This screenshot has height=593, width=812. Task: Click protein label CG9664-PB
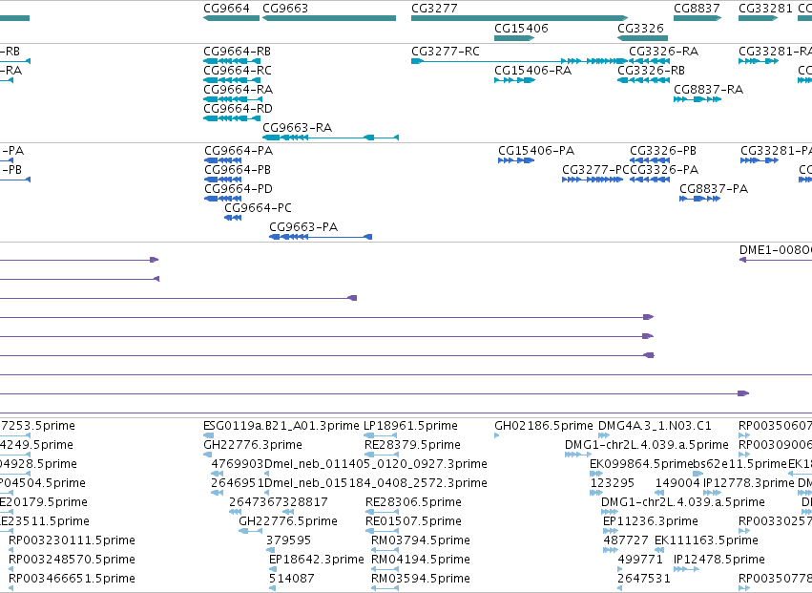pos(238,170)
